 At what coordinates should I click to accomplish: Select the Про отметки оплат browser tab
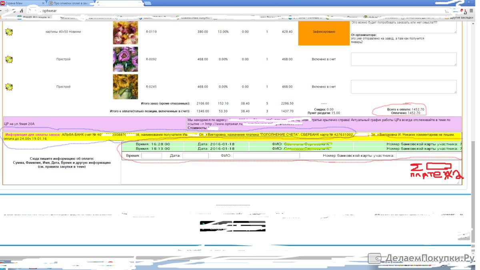coord(70,3)
